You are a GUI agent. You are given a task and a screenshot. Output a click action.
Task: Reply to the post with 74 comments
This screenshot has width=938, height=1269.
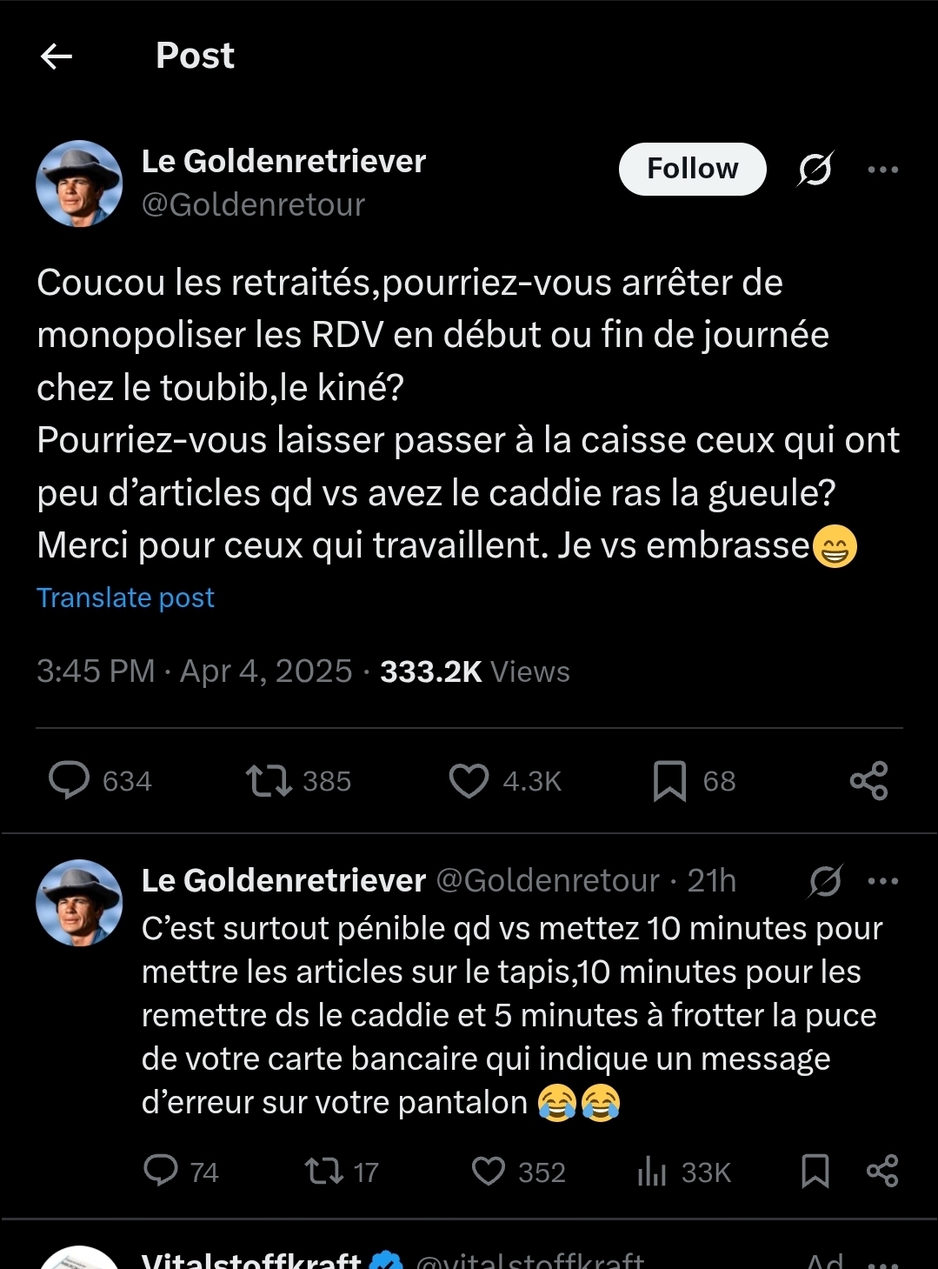pyautogui.click(x=161, y=1171)
